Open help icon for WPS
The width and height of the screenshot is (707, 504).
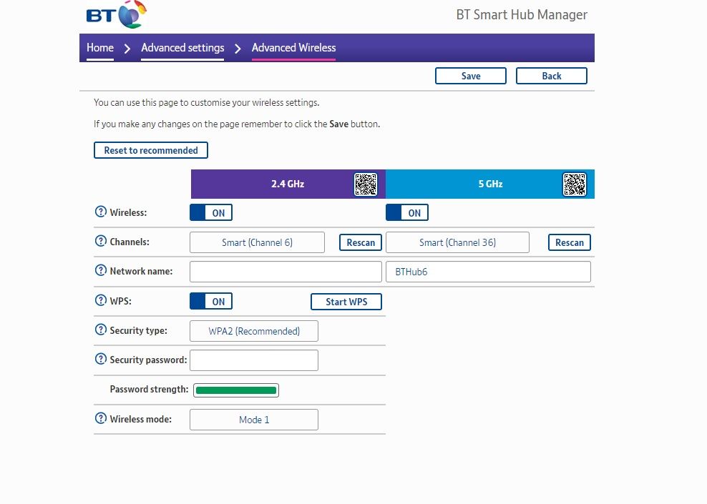(101, 301)
